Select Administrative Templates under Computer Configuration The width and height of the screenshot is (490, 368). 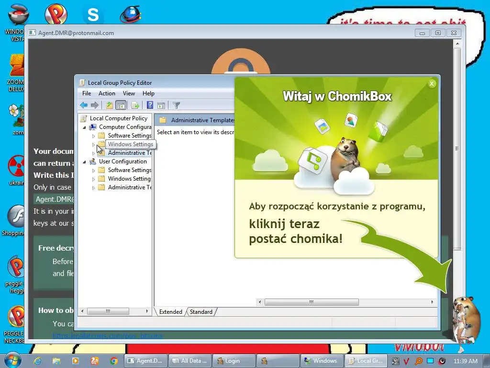(x=129, y=153)
